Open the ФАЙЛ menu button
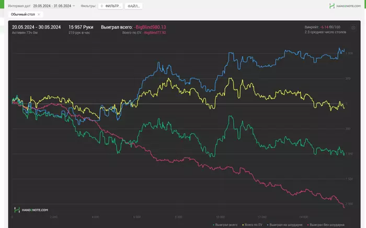366x228 pixels. 134,6
